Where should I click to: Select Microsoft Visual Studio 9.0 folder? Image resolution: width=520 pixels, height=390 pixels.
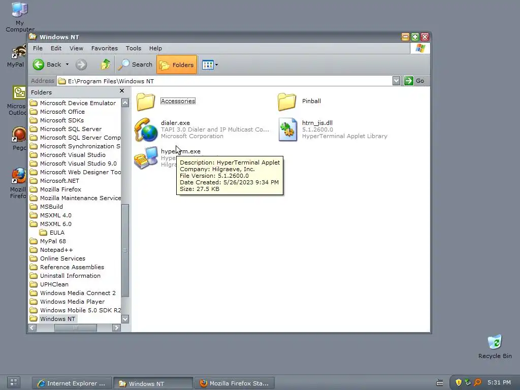78,164
